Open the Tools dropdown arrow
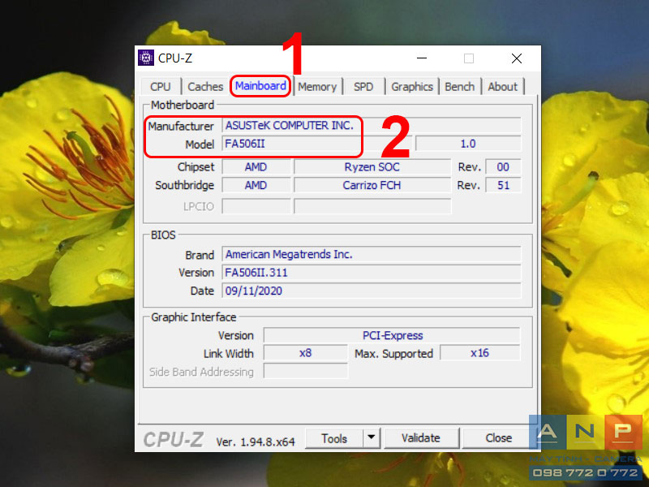 tap(372, 437)
